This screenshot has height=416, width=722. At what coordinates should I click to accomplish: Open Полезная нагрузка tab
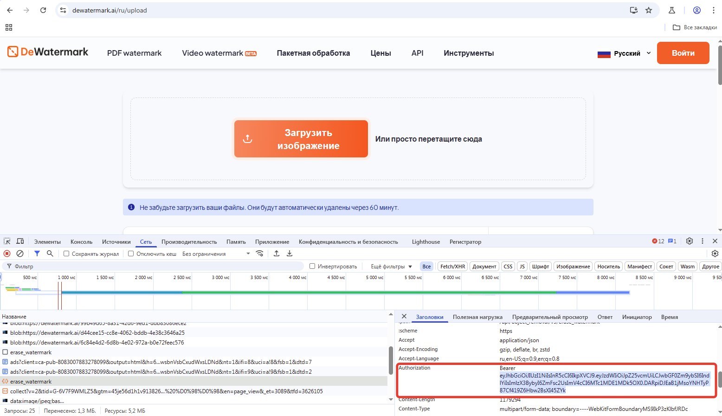click(477, 317)
